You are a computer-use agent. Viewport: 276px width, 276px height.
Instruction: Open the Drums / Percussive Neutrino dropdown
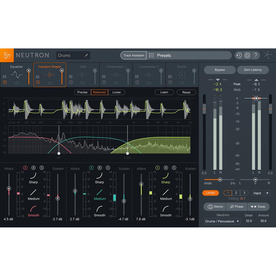pyautogui.click(x=222, y=221)
